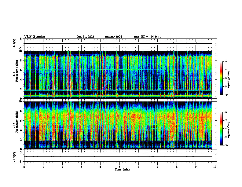This screenshot has width=242, height=187.
Task: Click the time axis tick label "10" at the far end
Action: [215, 167]
